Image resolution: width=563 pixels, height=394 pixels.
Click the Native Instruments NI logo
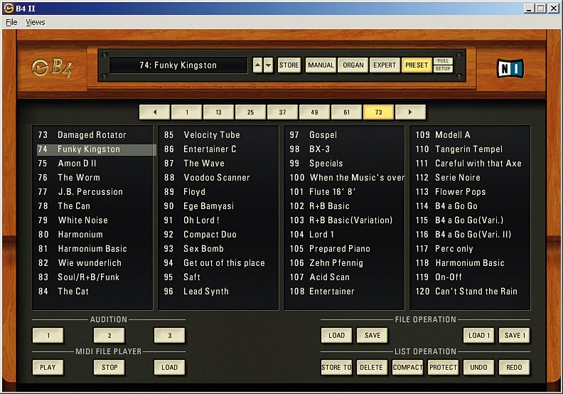tap(510, 68)
